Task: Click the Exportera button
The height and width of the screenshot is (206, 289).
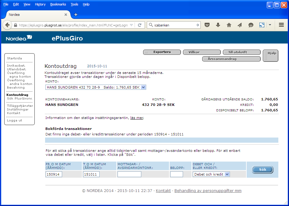Action: 162,52
